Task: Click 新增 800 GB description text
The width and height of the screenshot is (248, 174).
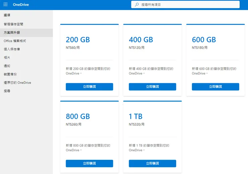Action: [x=88, y=148]
